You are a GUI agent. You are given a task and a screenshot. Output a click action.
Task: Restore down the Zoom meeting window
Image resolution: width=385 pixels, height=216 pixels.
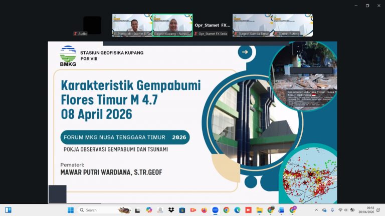[367, 5]
